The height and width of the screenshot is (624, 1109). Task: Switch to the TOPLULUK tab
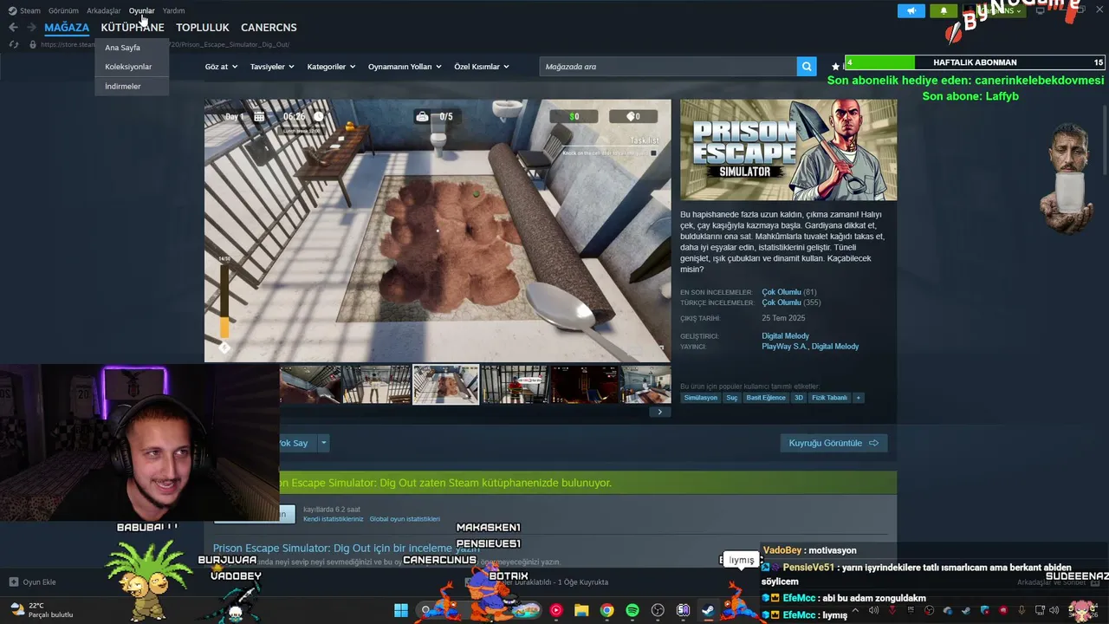pos(203,27)
